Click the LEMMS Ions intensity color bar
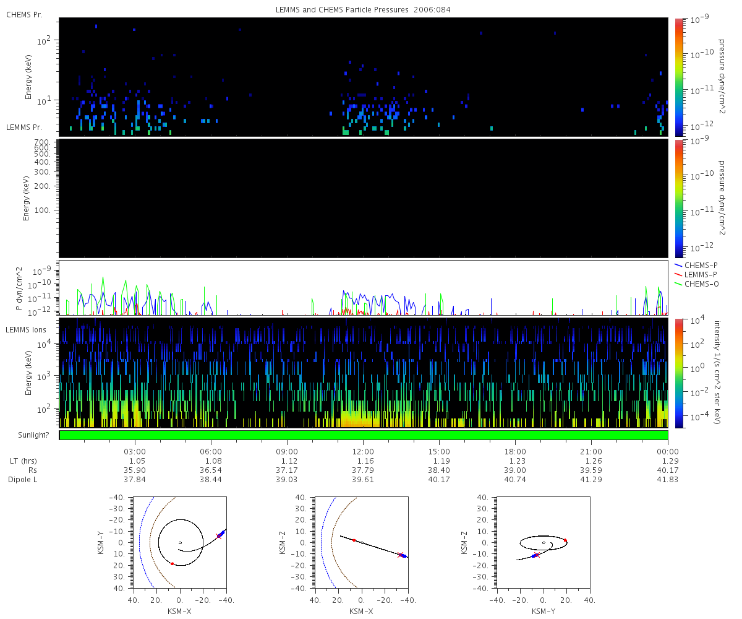Screen dimensions: 742x619 pyautogui.click(x=678, y=373)
